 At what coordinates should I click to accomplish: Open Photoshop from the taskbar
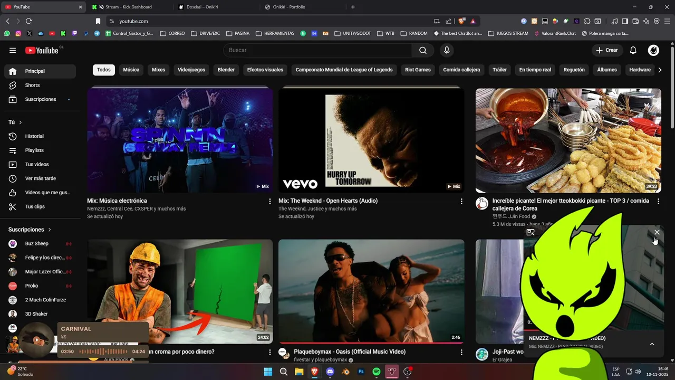pyautogui.click(x=361, y=372)
